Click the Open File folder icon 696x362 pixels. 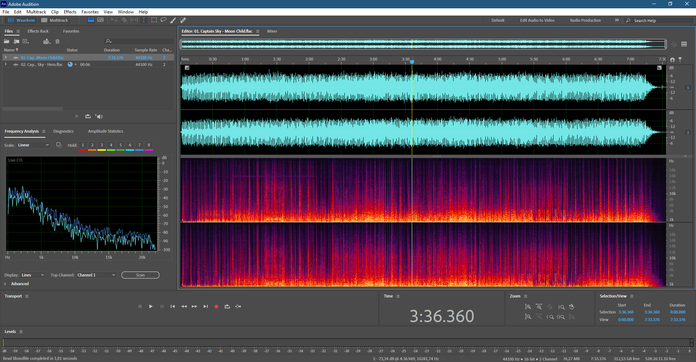click(x=7, y=41)
